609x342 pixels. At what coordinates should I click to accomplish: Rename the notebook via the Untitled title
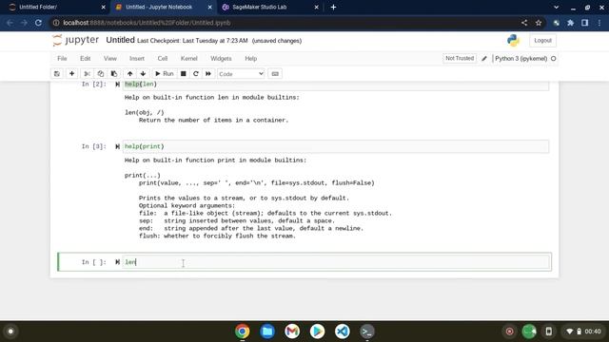pos(121,40)
